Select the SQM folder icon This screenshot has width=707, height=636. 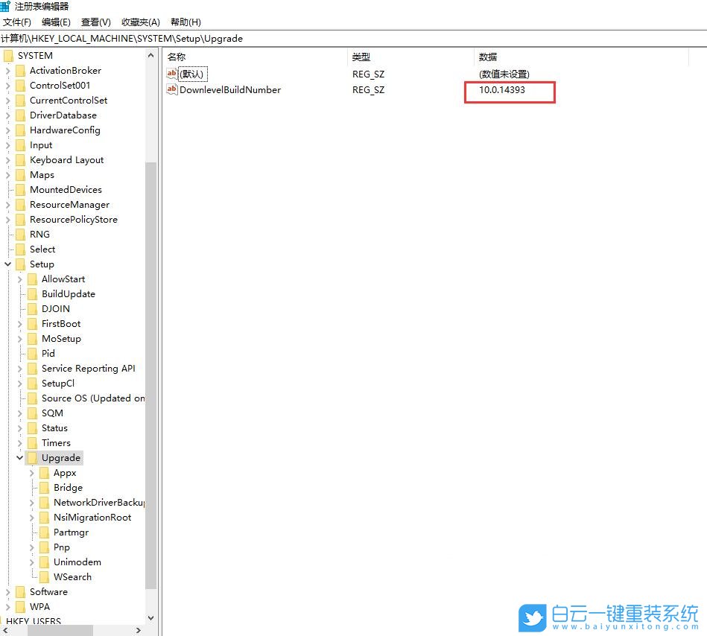pyautogui.click(x=31, y=413)
